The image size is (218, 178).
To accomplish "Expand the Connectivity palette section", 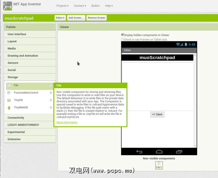I will click(30, 118).
